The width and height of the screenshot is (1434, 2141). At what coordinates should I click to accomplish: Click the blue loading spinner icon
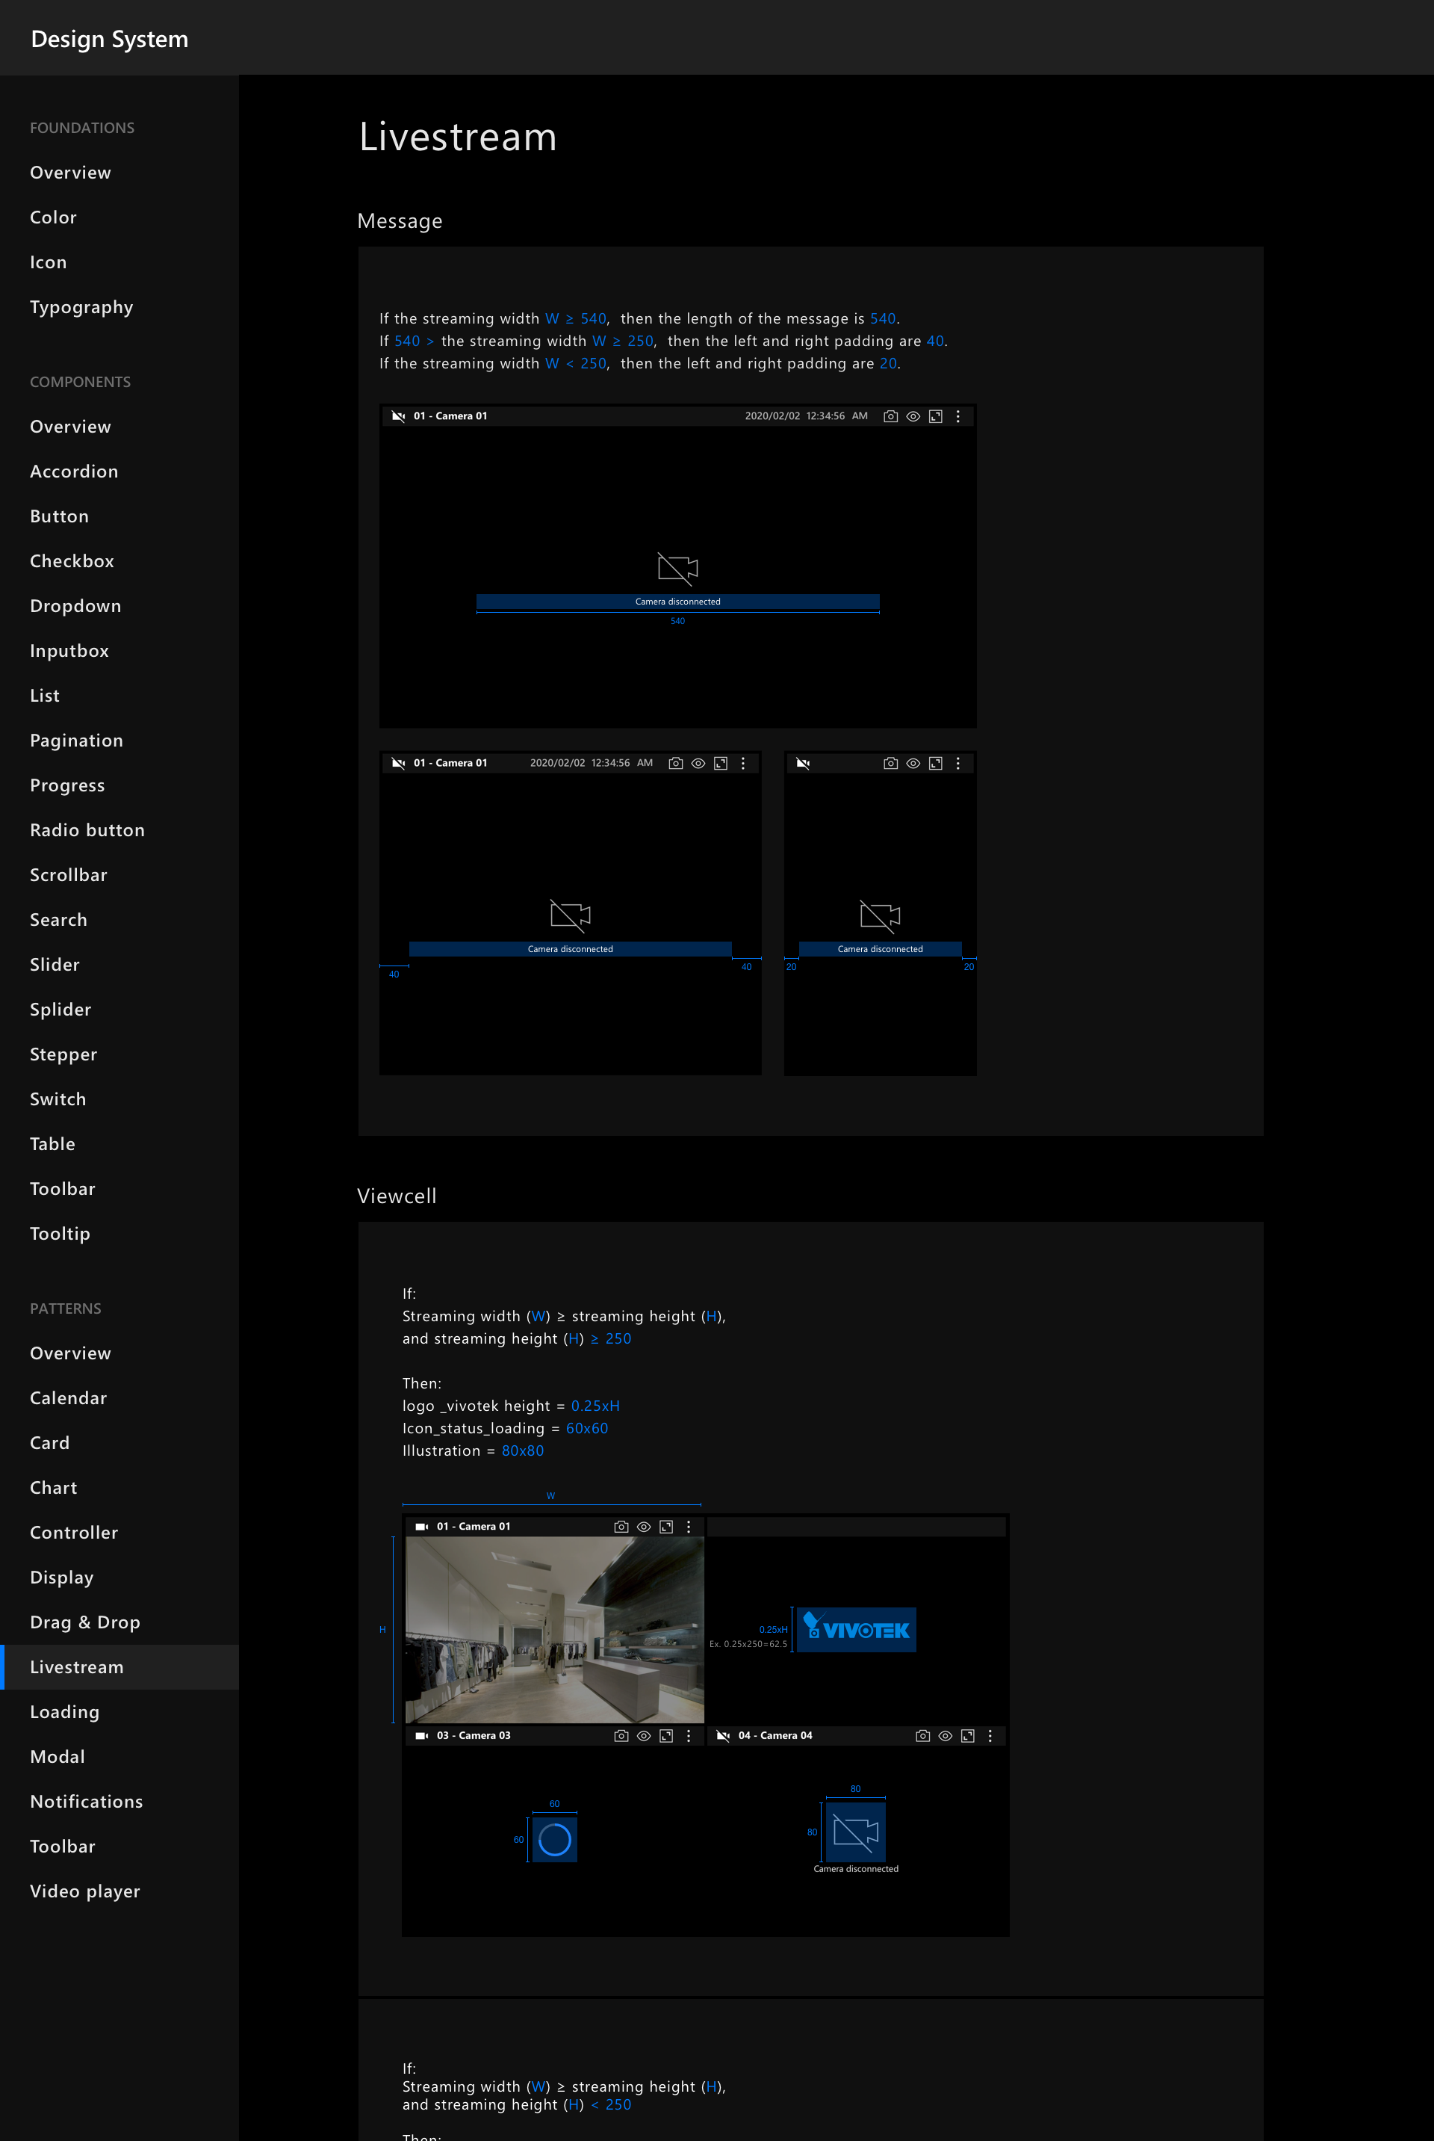(554, 1839)
